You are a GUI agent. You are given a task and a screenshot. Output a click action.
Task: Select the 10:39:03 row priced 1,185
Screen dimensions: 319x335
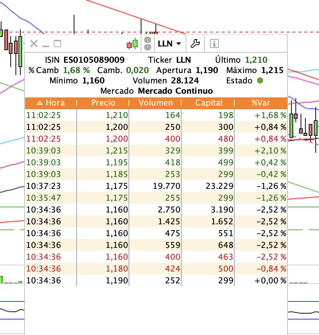point(156,174)
